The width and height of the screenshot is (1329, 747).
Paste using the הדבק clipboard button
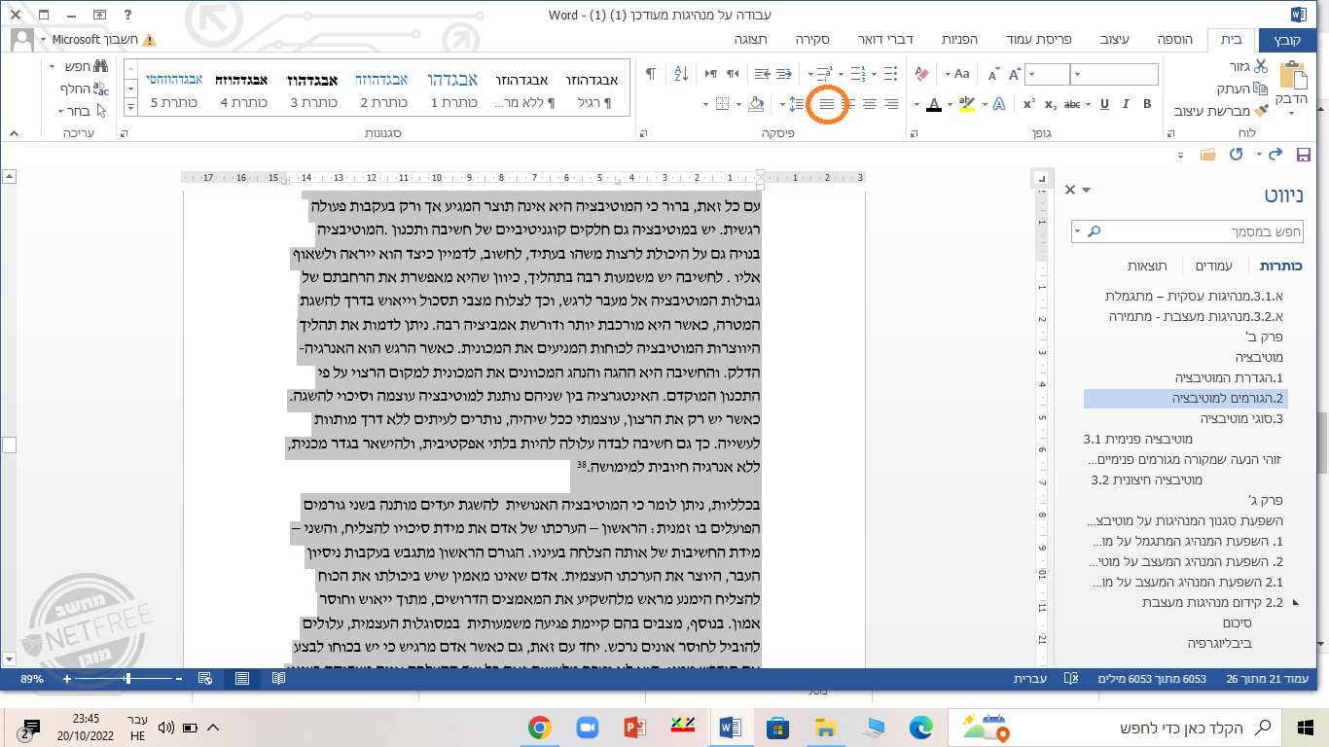1293,86
